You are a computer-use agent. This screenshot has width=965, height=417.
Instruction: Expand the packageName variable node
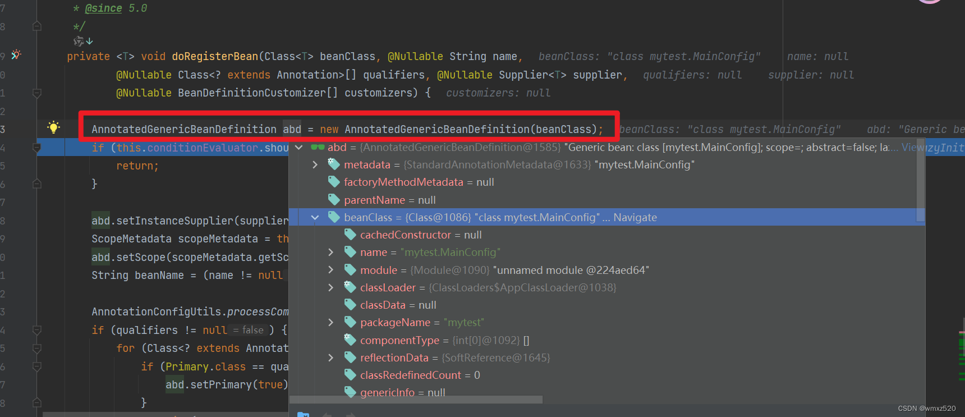tap(331, 322)
